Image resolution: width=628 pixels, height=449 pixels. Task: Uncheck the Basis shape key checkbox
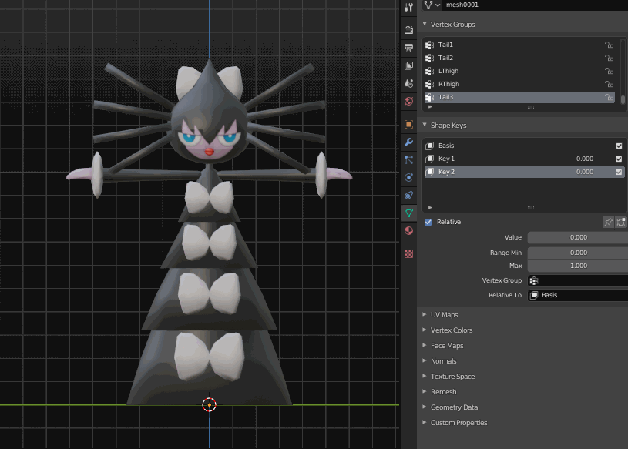[x=619, y=146]
